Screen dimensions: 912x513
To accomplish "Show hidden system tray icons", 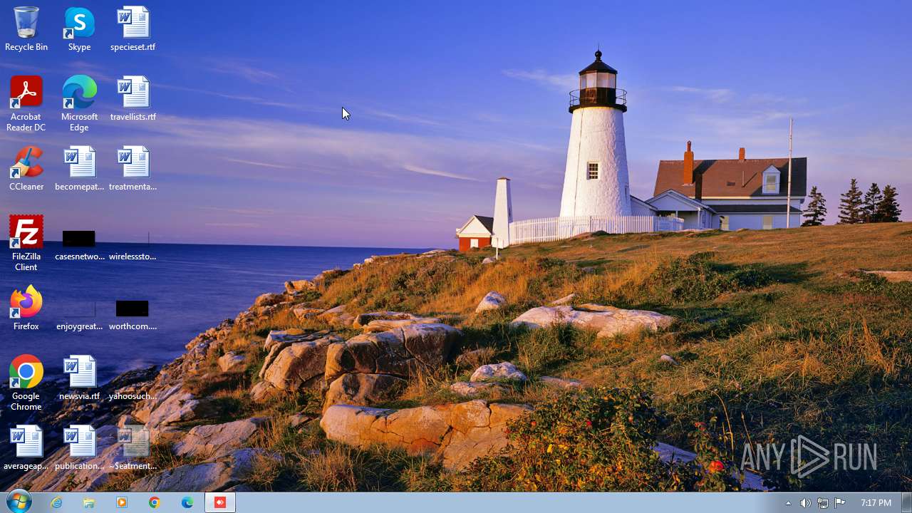I will pos(788,503).
